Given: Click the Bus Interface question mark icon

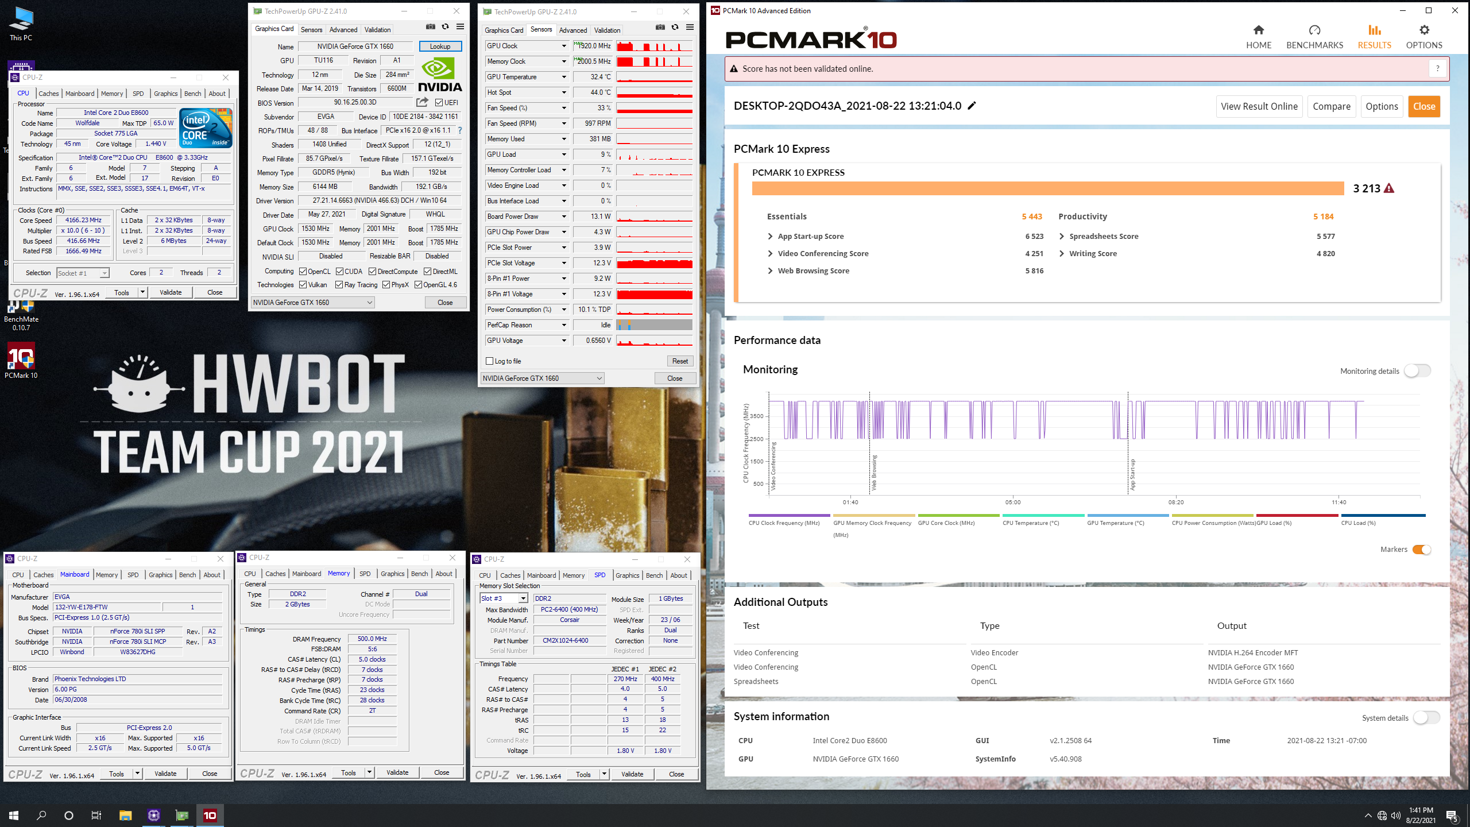Looking at the screenshot, I should [460, 130].
